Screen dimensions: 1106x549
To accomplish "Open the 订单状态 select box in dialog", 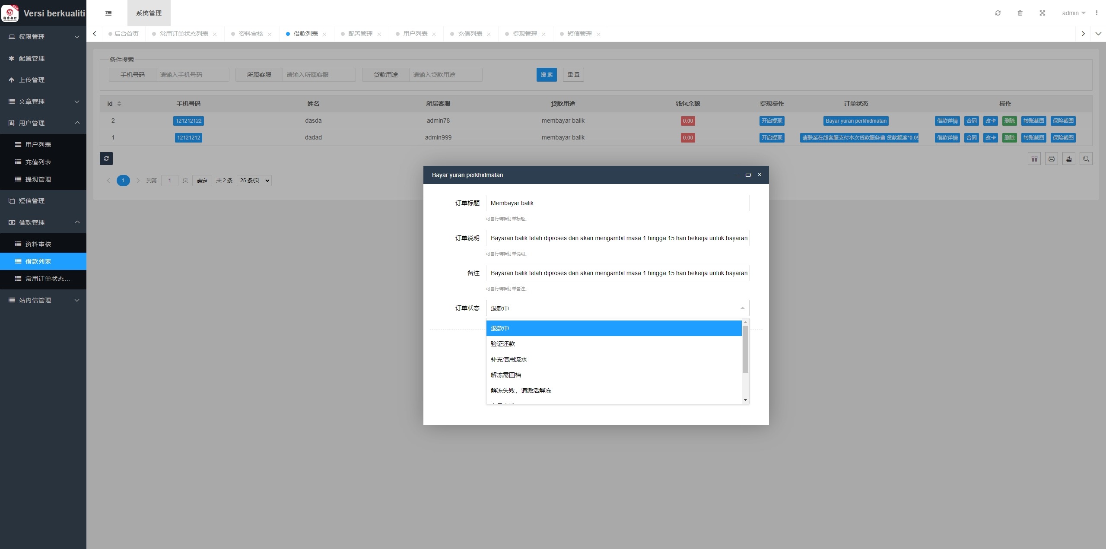I will pyautogui.click(x=617, y=308).
